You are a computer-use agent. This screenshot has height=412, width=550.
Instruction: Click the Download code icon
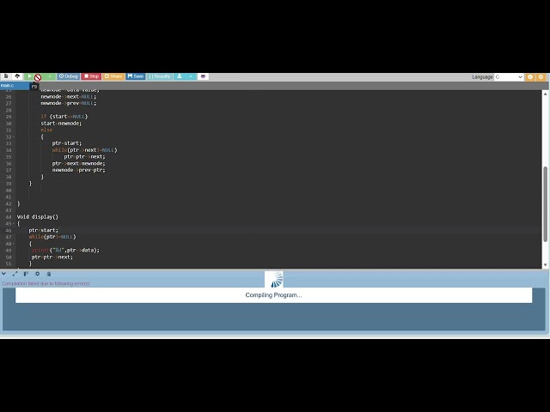point(180,76)
